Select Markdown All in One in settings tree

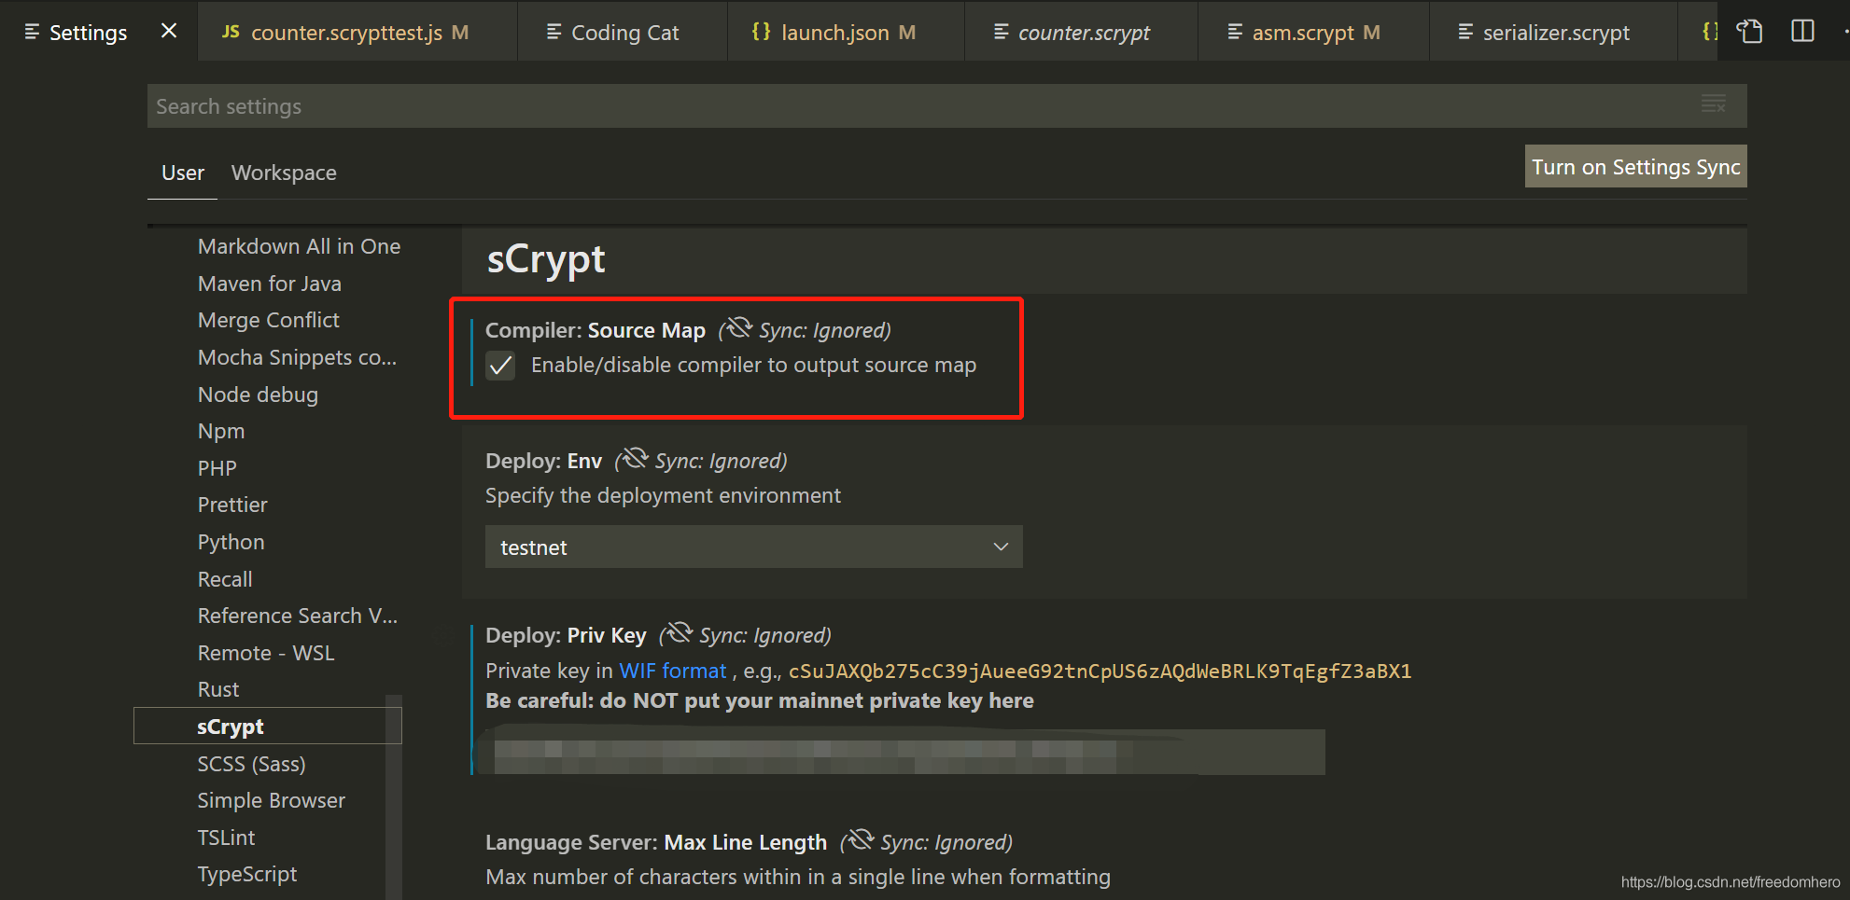tap(299, 246)
